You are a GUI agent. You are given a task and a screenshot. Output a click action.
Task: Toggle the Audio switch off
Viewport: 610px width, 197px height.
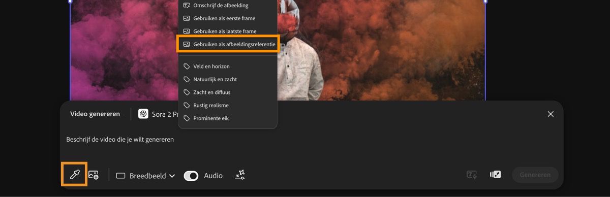(191, 176)
